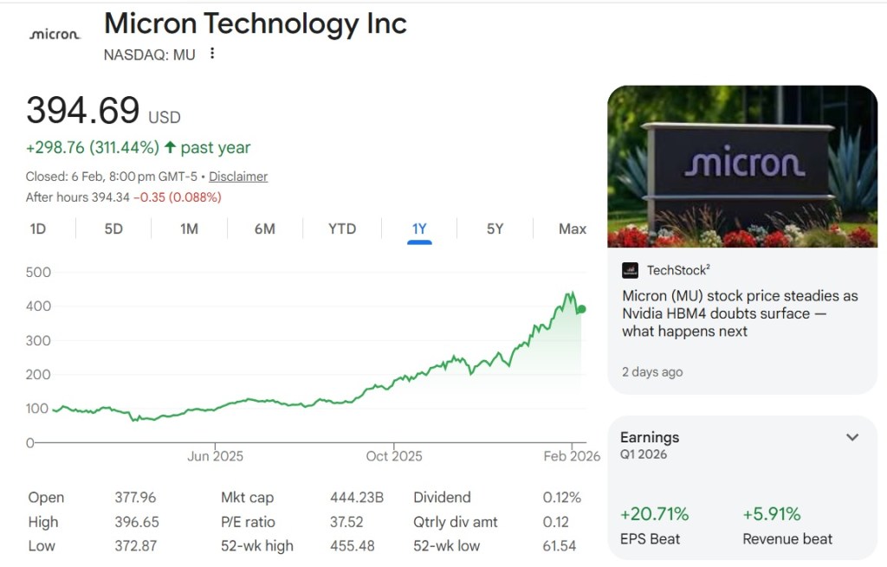
Task: Click the green upward arrow indicator
Action: tap(170, 147)
